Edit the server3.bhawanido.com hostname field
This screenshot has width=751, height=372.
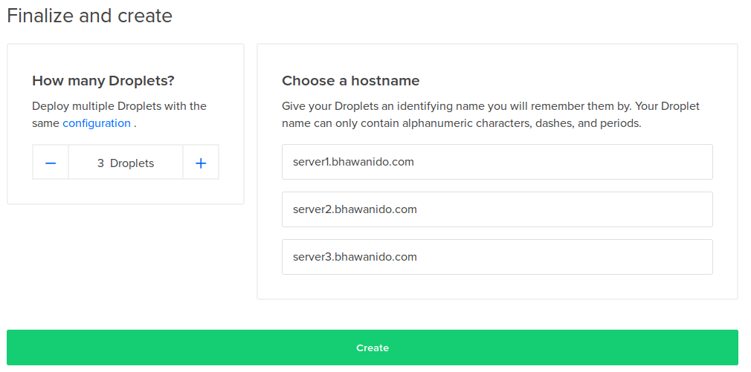coord(497,257)
